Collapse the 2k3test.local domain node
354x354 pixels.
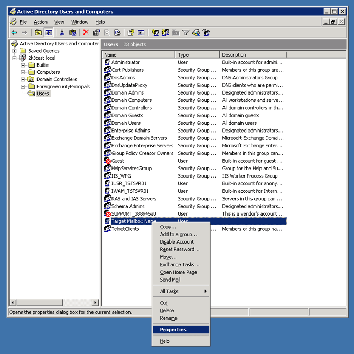point(15,58)
